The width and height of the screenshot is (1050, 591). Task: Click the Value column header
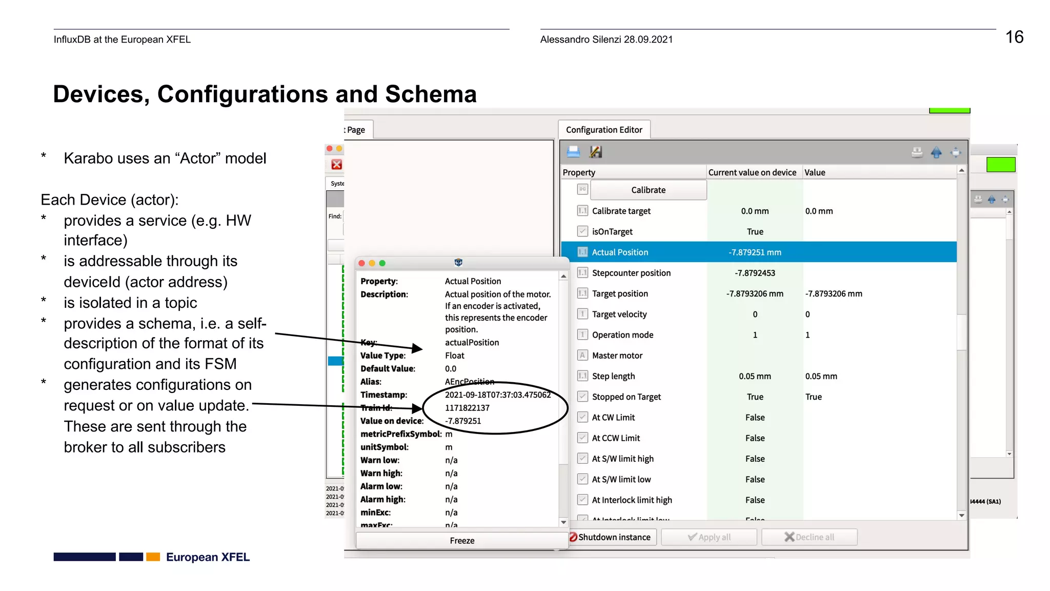[879, 172]
